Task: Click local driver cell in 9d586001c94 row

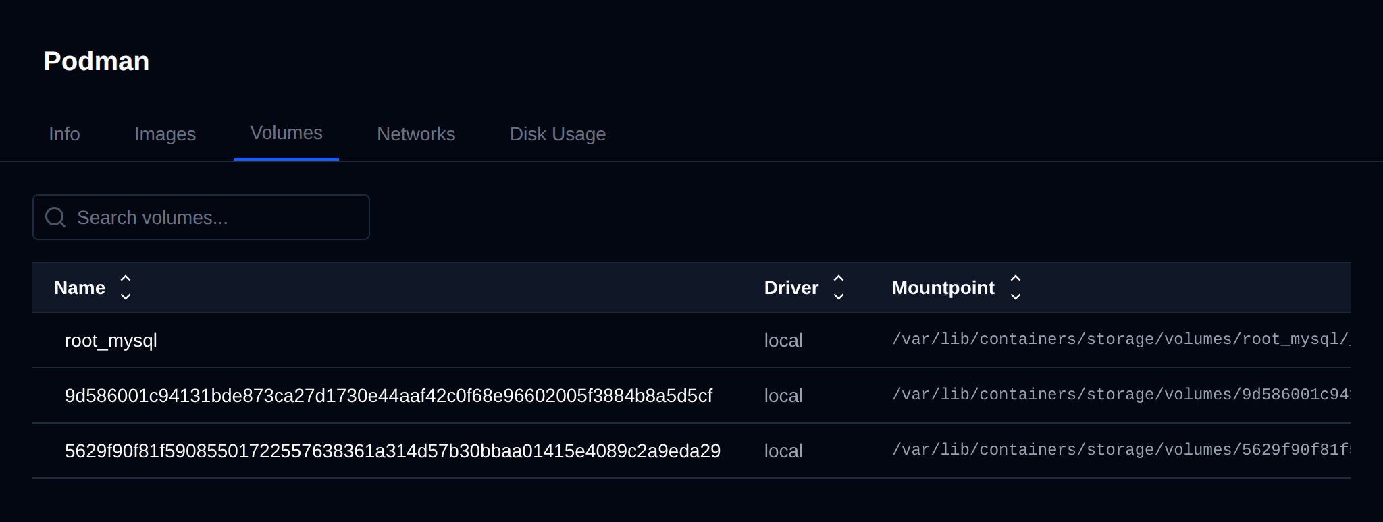Action: [783, 396]
